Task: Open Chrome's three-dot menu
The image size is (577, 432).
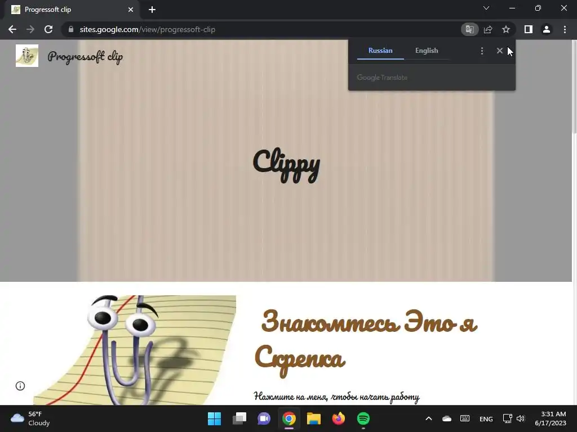Action: [565, 29]
